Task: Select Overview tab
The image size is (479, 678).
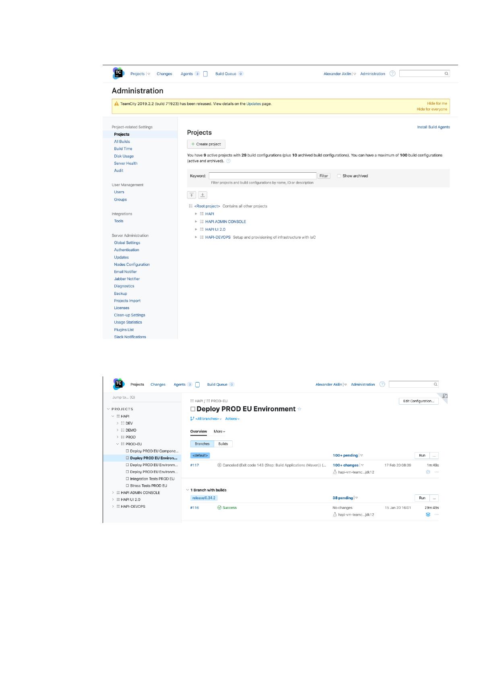Action: point(198,432)
